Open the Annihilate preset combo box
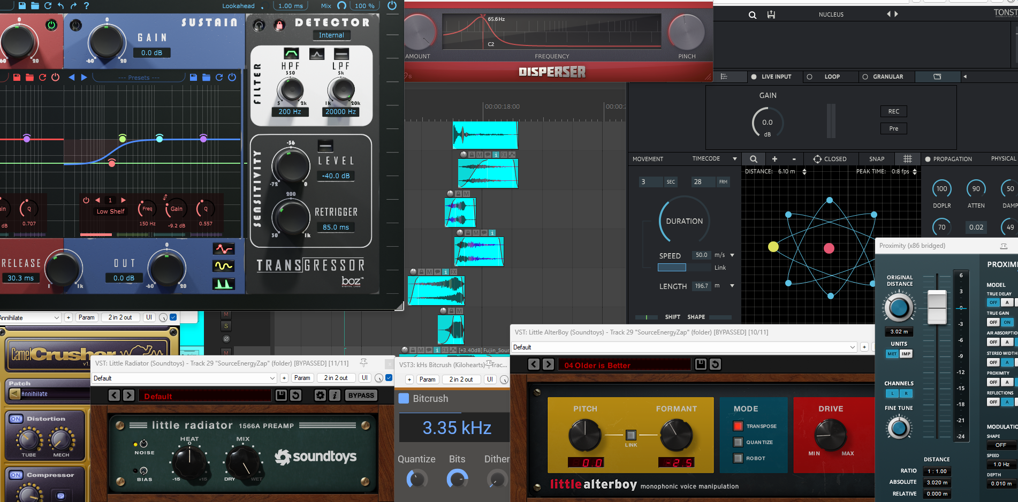Viewport: 1018px width, 502px height. (x=30, y=318)
